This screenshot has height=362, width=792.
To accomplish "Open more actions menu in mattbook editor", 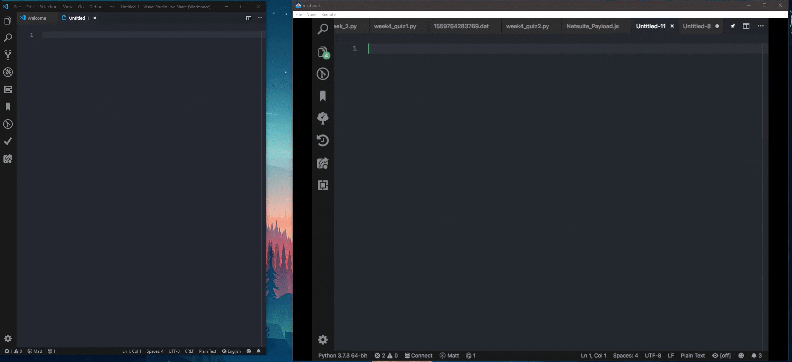I will [x=761, y=26].
